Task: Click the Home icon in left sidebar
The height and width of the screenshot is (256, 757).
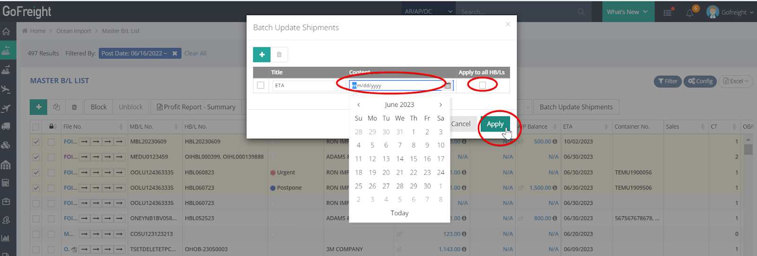Action: coord(7,32)
